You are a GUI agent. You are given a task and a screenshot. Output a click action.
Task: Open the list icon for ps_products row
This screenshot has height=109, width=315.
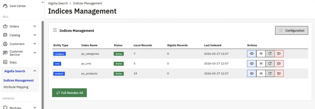click(261, 73)
